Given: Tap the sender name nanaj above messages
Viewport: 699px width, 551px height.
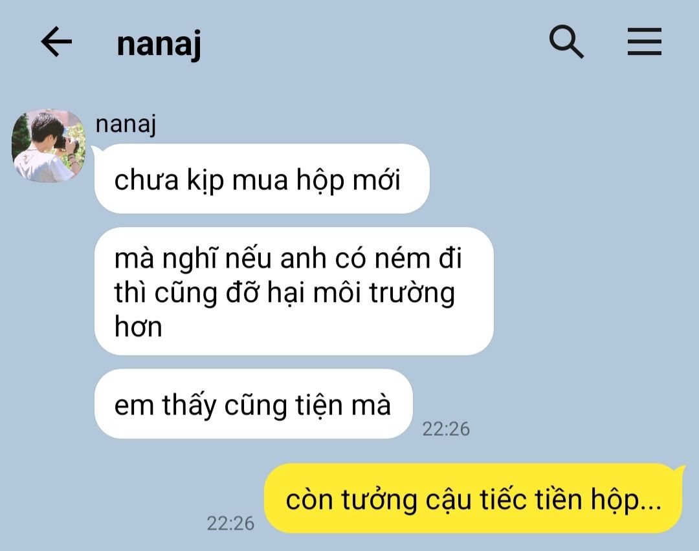Looking at the screenshot, I should (126, 124).
